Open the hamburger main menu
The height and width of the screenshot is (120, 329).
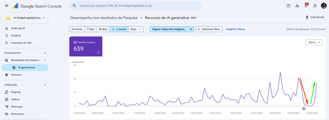[x=6, y=6]
